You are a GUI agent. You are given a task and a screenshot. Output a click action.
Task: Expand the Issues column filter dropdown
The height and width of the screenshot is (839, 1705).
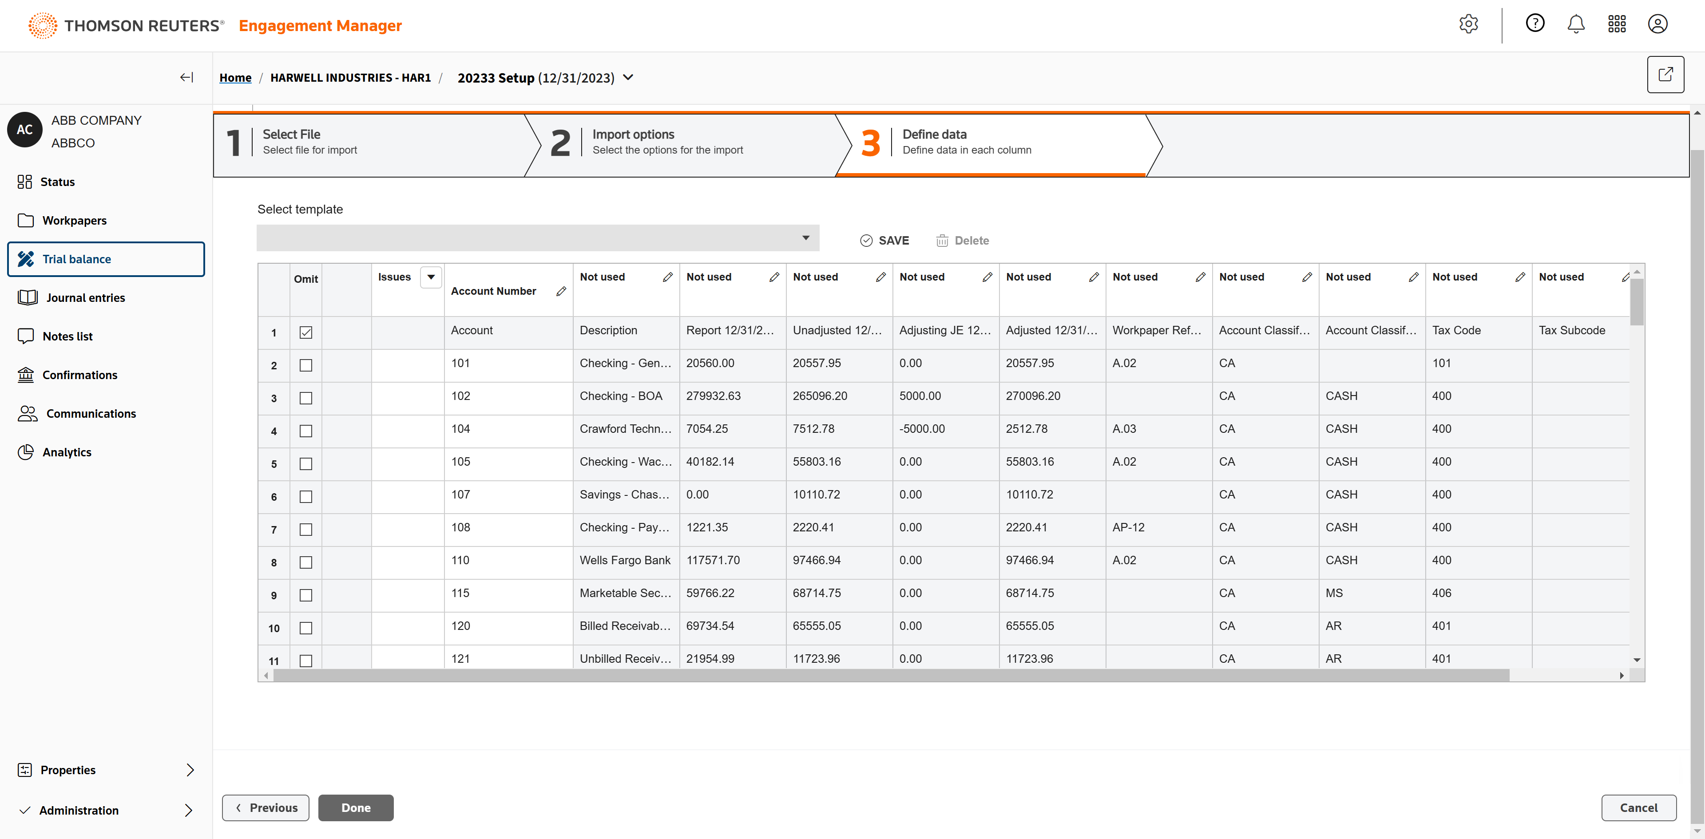[x=431, y=277]
